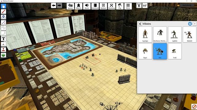Open the Options menu

(x=103, y=6)
